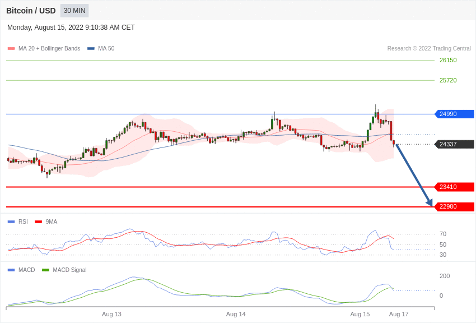Click the MACD legend label

point(27,270)
